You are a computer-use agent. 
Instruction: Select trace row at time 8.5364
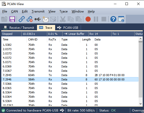[70, 92]
